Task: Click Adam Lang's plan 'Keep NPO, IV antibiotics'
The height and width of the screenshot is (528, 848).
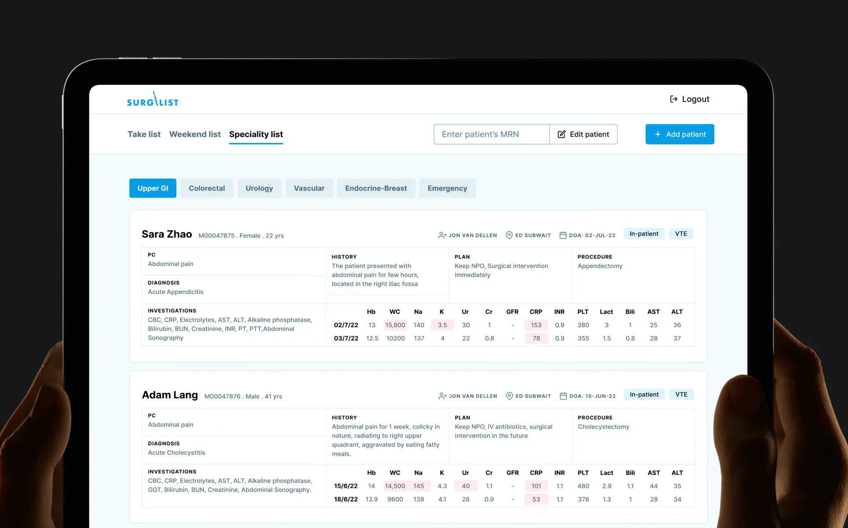Action: [x=503, y=431]
